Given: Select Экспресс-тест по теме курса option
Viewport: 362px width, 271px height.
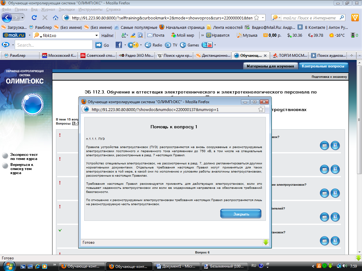Looking at the screenshot, I should pyautogui.click(x=19, y=157).
